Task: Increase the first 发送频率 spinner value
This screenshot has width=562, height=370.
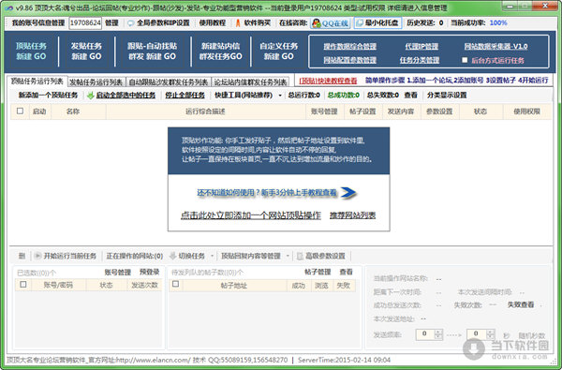Action: 438,332
